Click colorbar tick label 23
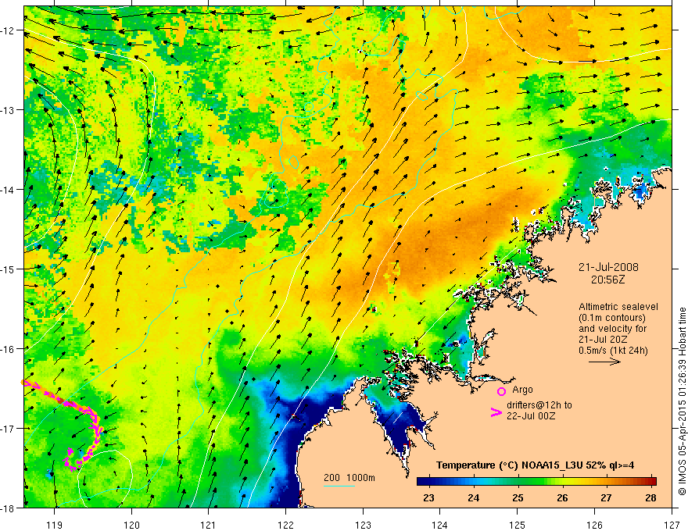This screenshot has height=531, width=688. click(428, 497)
